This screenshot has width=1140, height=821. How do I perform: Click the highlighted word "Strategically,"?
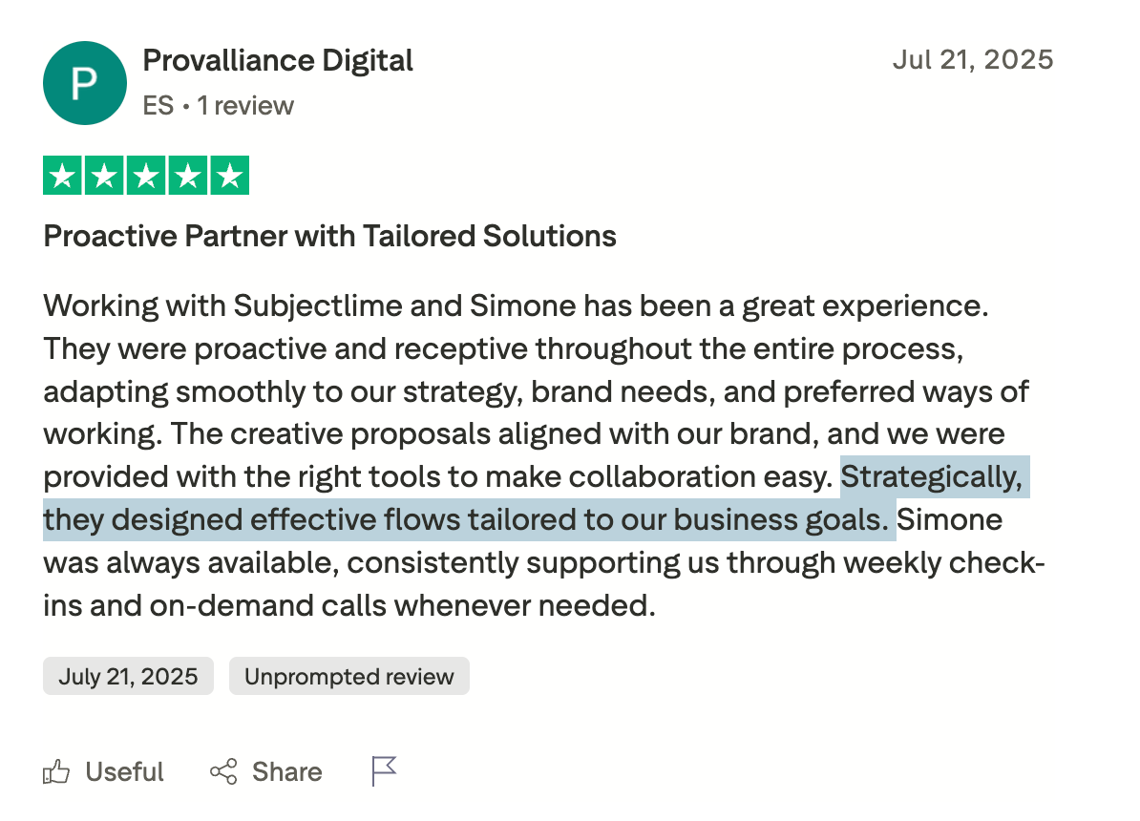click(934, 477)
